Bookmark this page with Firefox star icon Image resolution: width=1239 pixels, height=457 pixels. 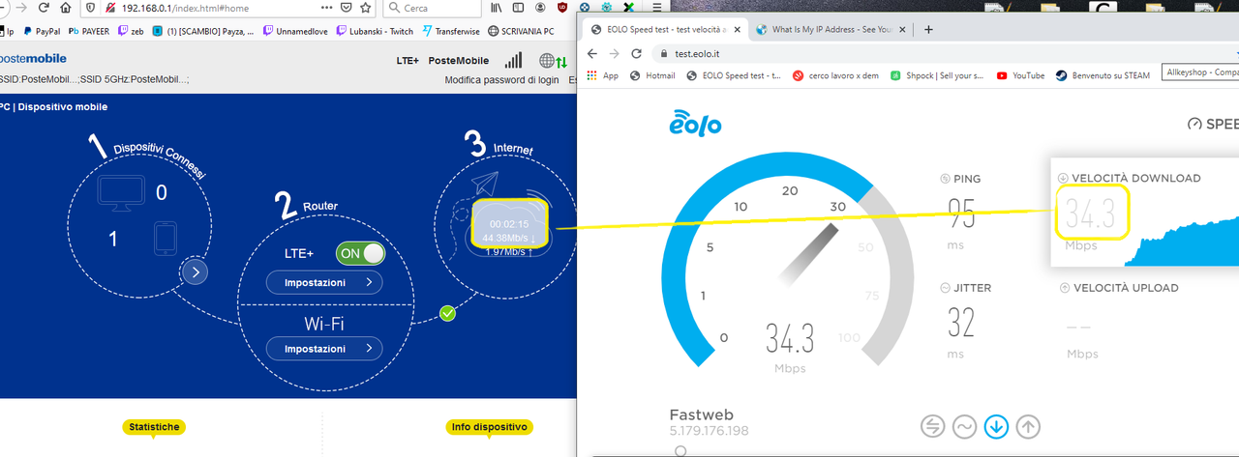(x=365, y=8)
